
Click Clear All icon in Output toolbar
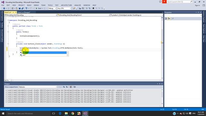coord(71,87)
